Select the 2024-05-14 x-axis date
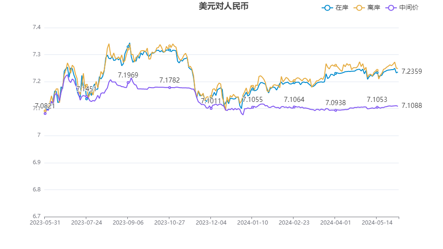Screen dimensions: 443x249 click(x=377, y=222)
